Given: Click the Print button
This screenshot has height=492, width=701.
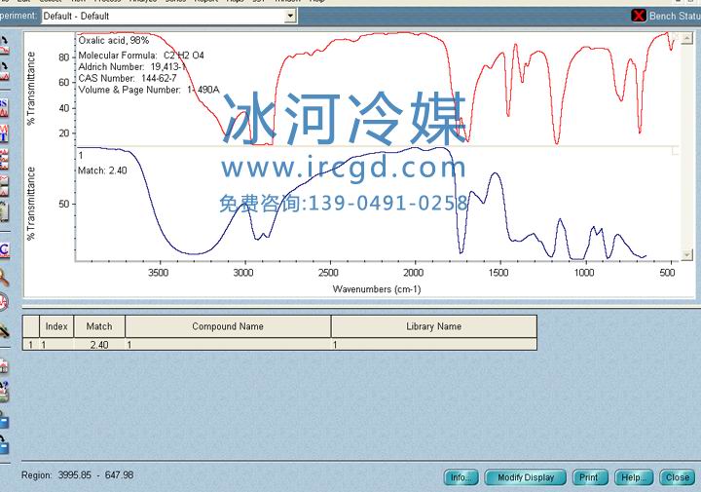Looking at the screenshot, I should 590,477.
